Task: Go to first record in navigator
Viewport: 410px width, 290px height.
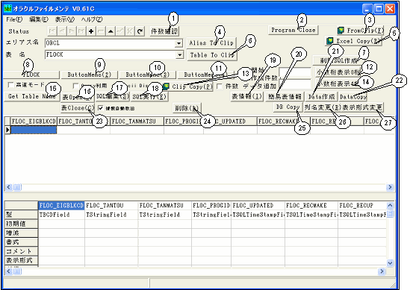Action: 52,31
